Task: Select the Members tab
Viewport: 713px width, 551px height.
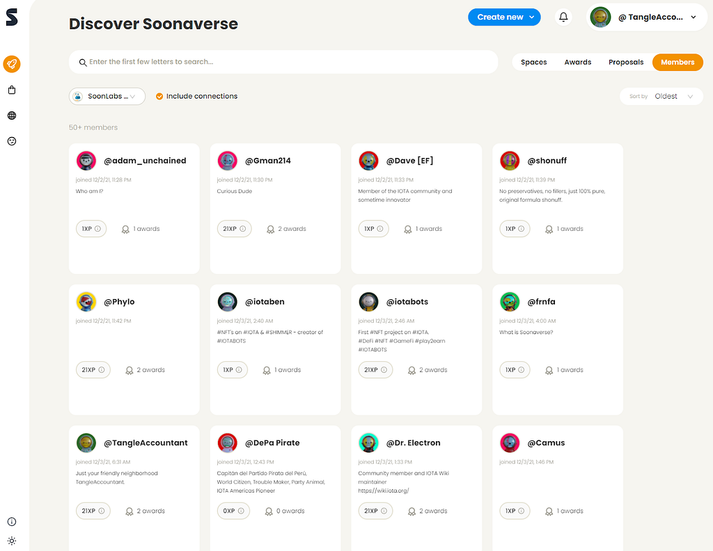Action: pos(677,62)
